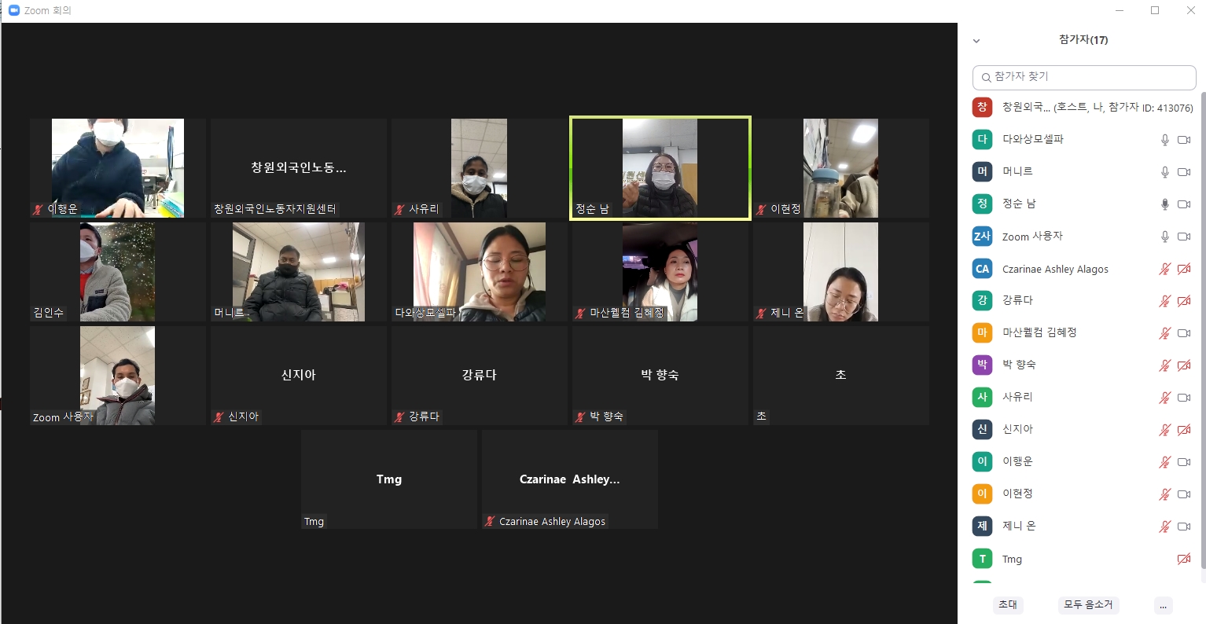The width and height of the screenshot is (1206, 624).
Task: Click 신지아 camera-off icon in list
Action: pyautogui.click(x=1184, y=430)
